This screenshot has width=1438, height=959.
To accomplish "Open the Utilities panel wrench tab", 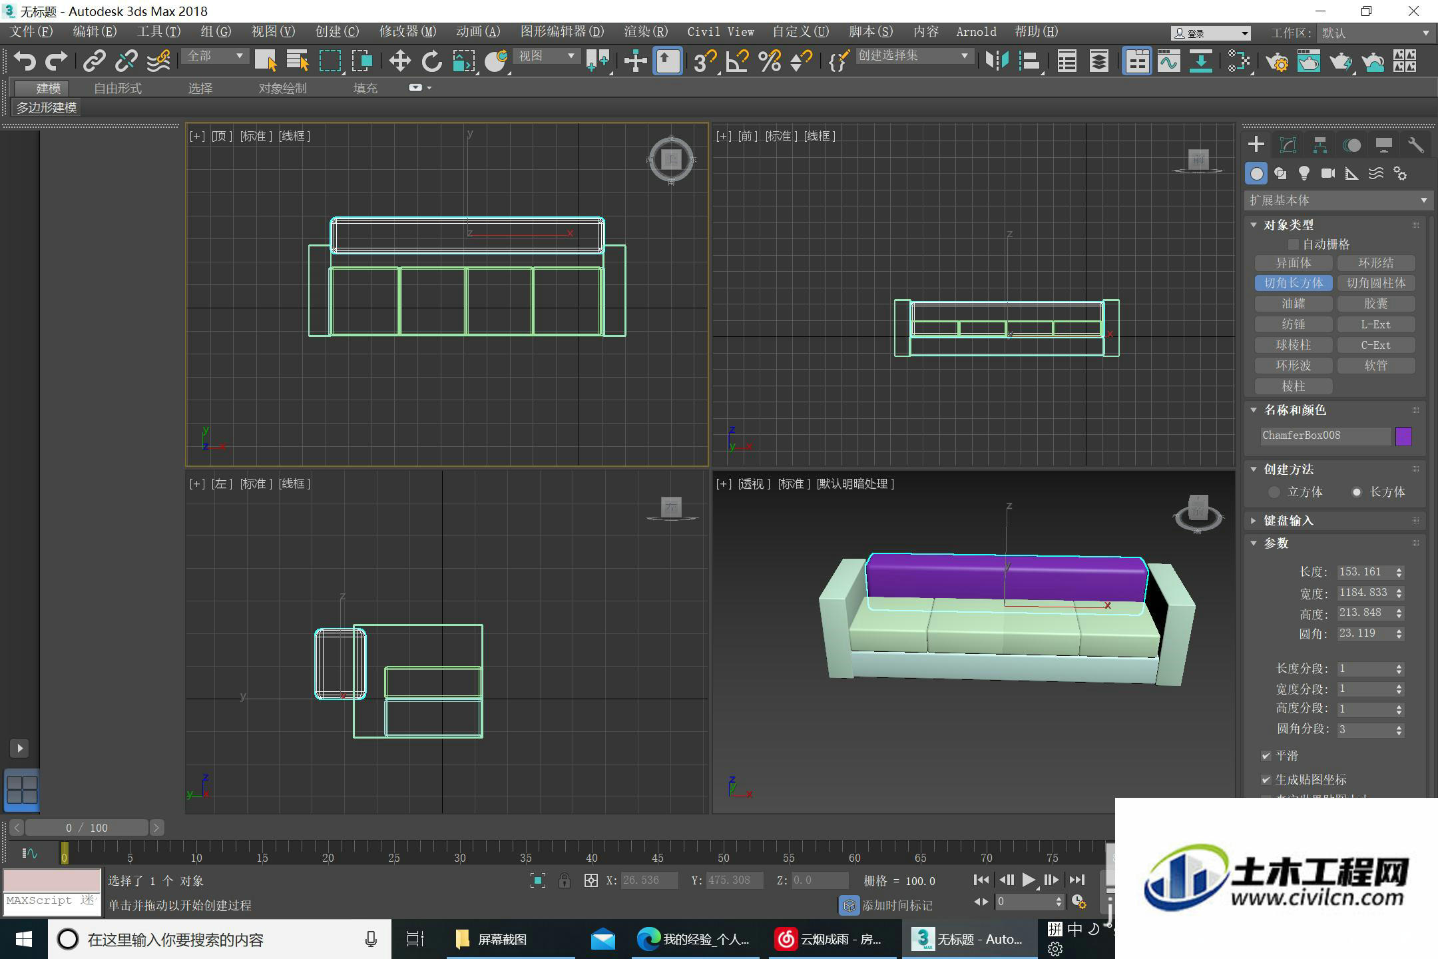I will [x=1416, y=145].
